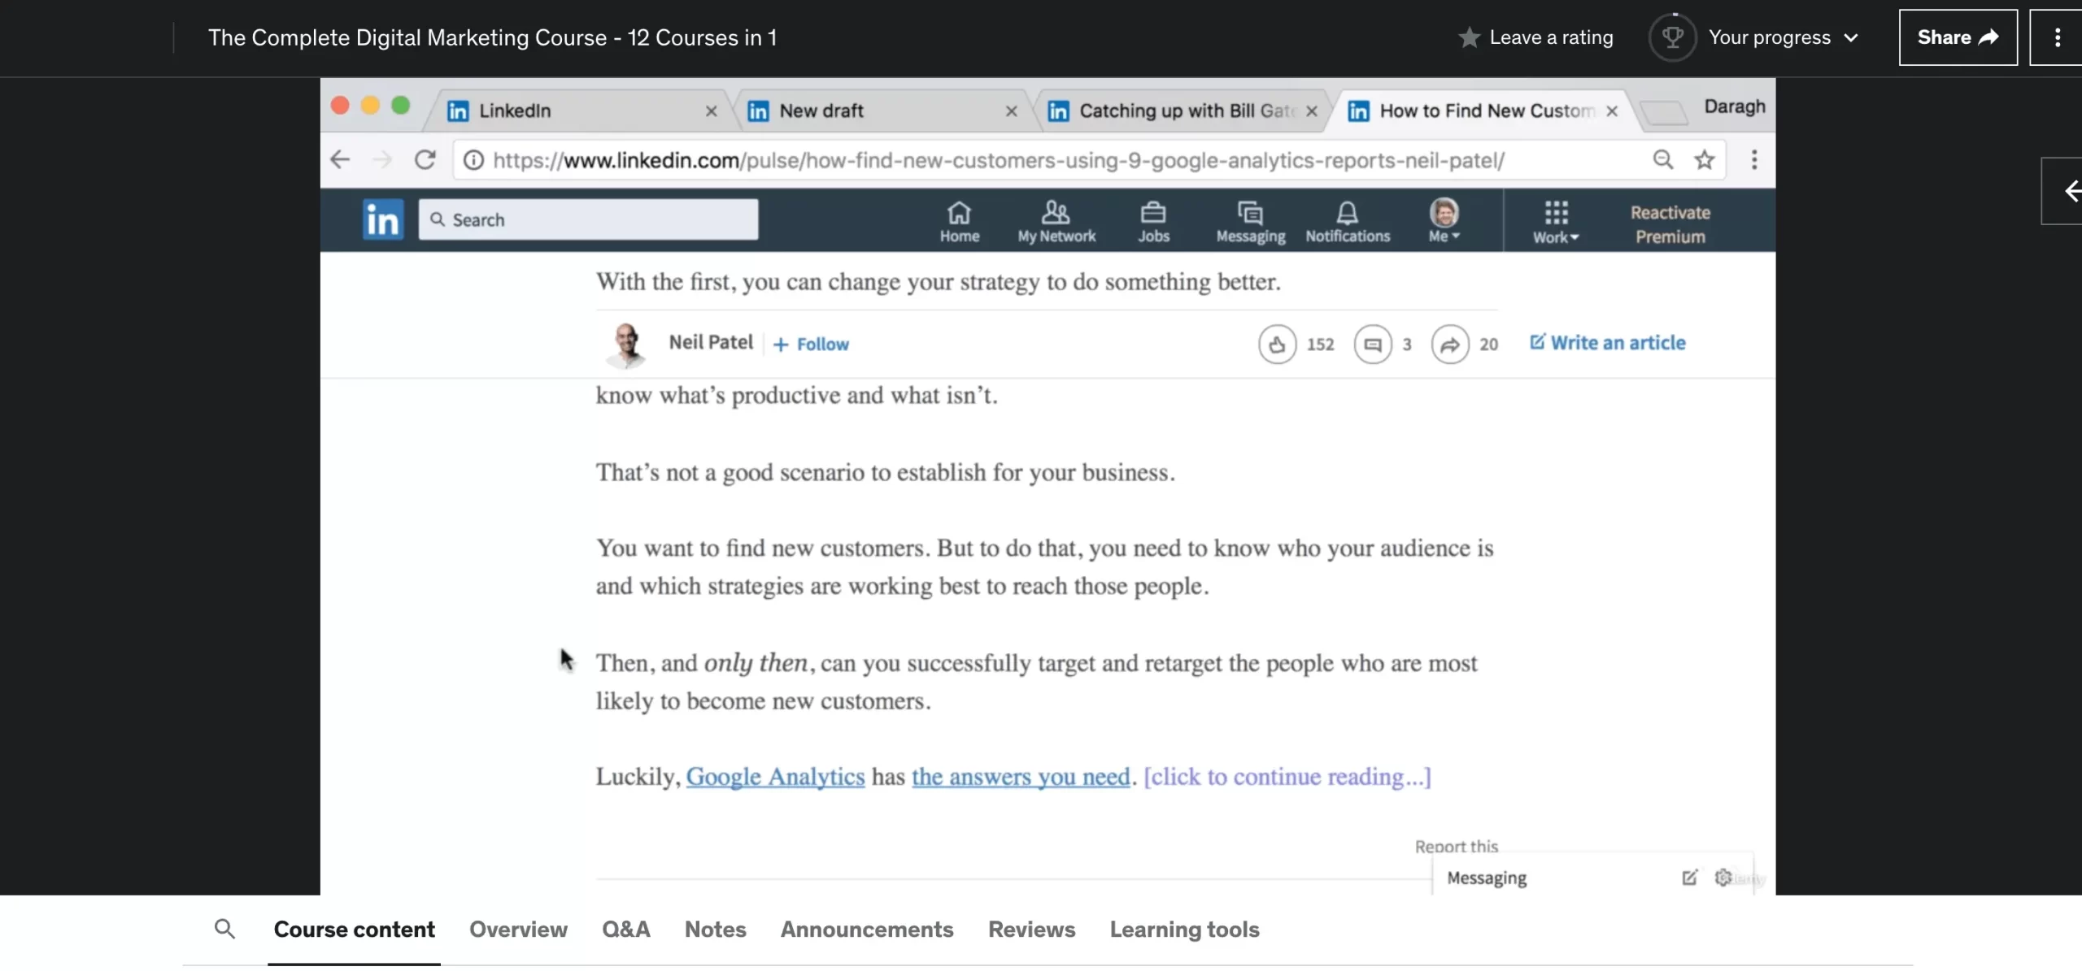Open the Me profile dropdown
The height and width of the screenshot is (971, 2082).
(x=1444, y=221)
